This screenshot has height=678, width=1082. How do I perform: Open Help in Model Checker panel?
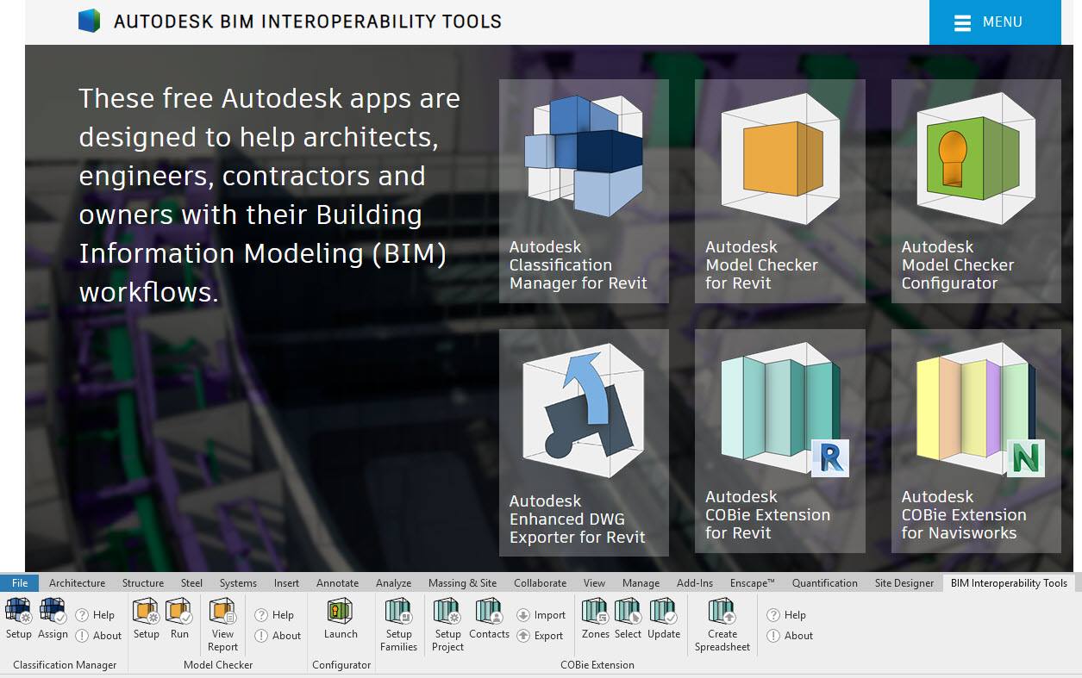click(274, 615)
